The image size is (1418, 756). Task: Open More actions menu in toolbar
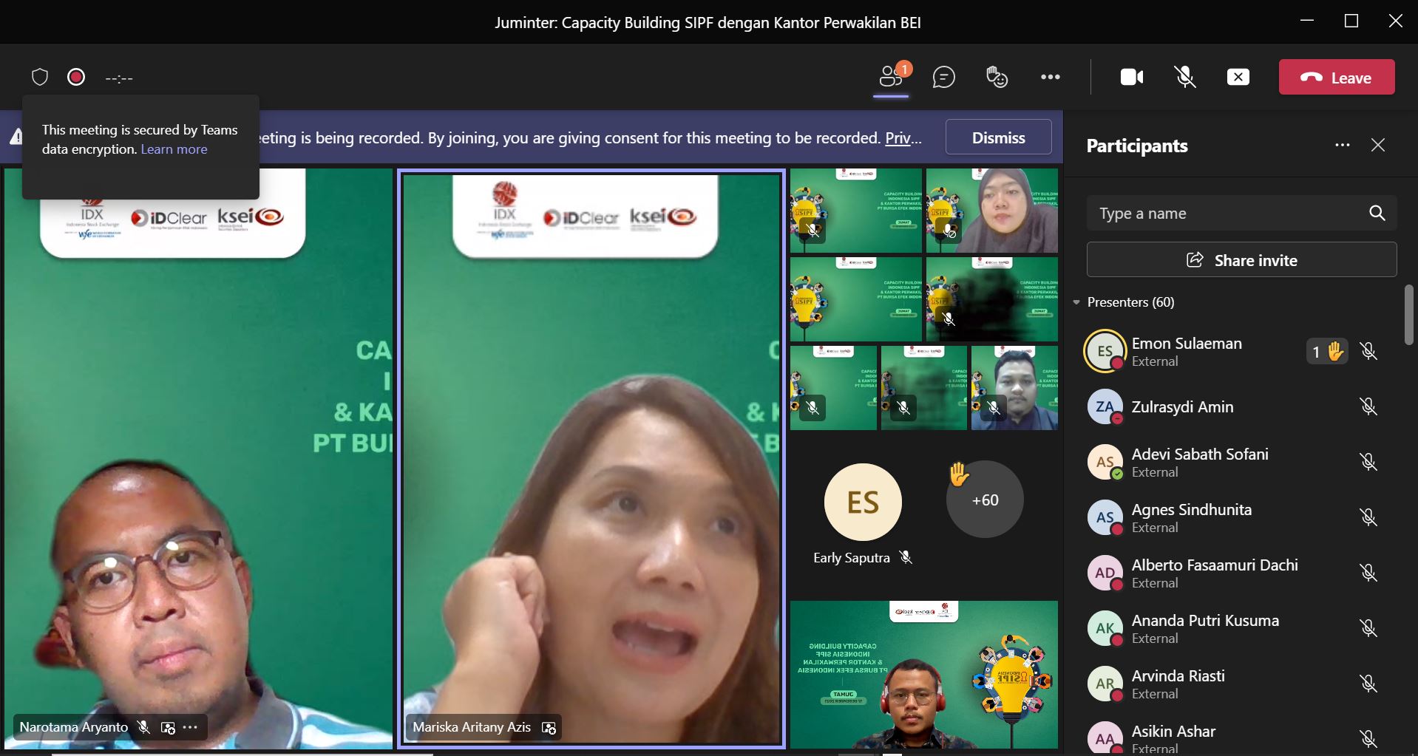[x=1050, y=78]
